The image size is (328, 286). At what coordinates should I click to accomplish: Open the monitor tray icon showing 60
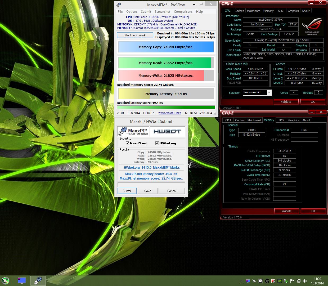(x=248, y=281)
